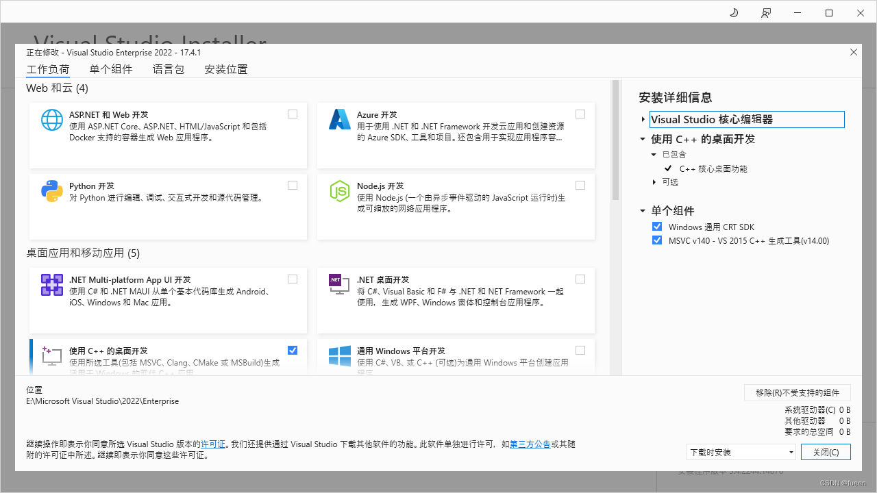Expand the 可选 optional section
The width and height of the screenshot is (877, 493).
[x=654, y=182]
